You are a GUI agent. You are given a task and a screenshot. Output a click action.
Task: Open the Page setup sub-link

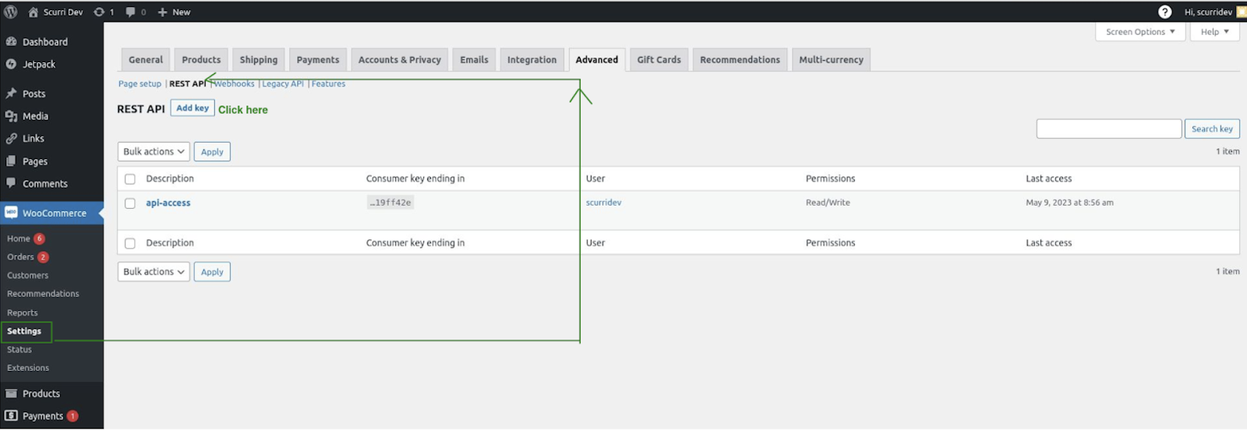tap(140, 83)
